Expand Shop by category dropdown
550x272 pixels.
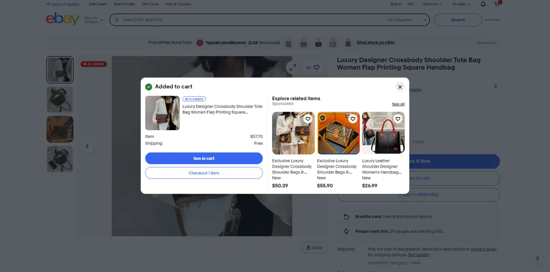[93, 20]
